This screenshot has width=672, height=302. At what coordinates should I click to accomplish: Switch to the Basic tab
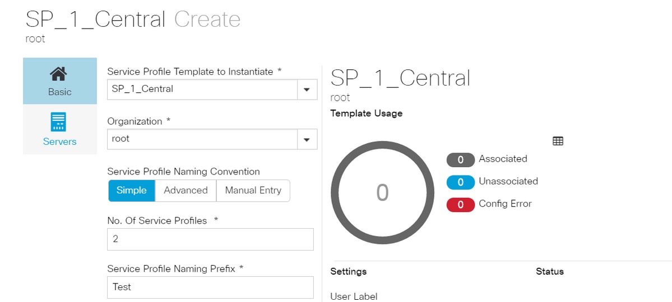point(59,82)
